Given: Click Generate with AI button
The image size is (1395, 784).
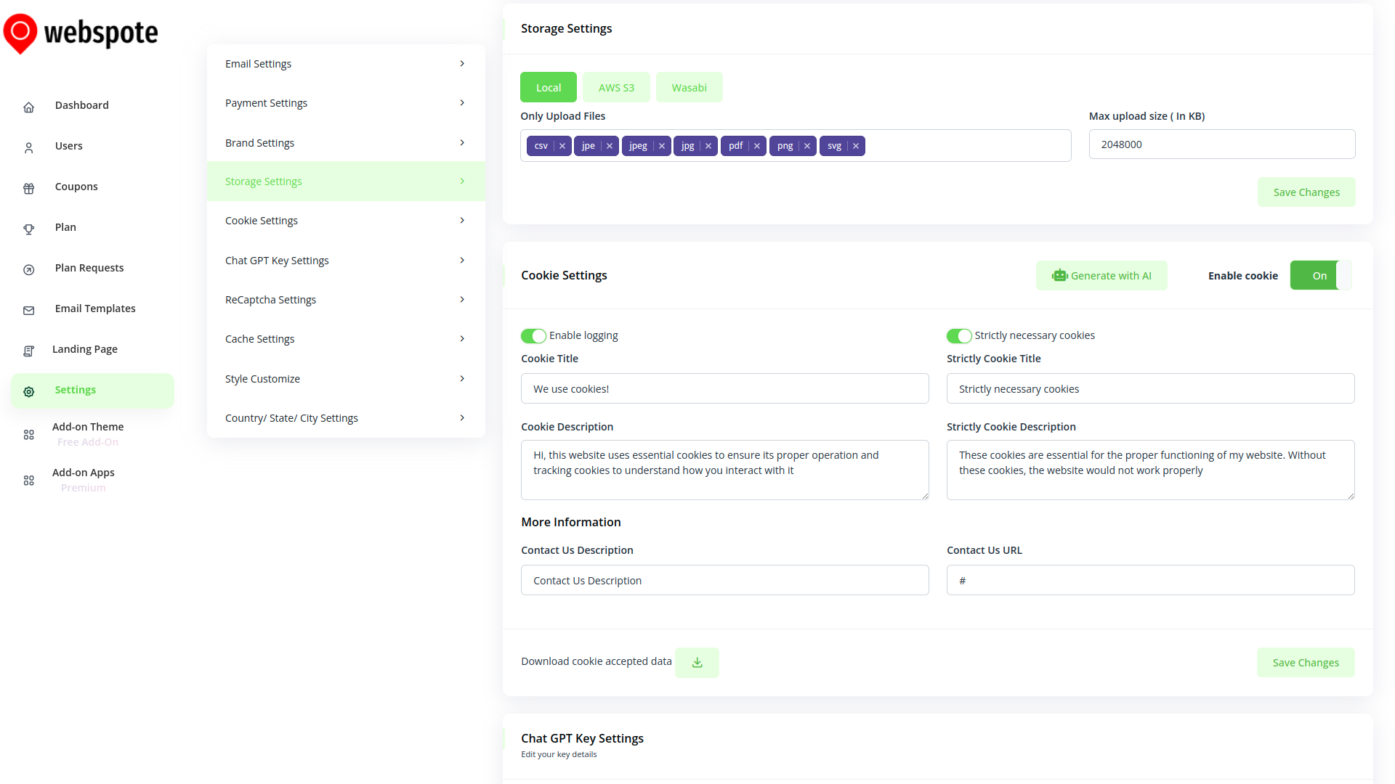Looking at the screenshot, I should 1101,276.
